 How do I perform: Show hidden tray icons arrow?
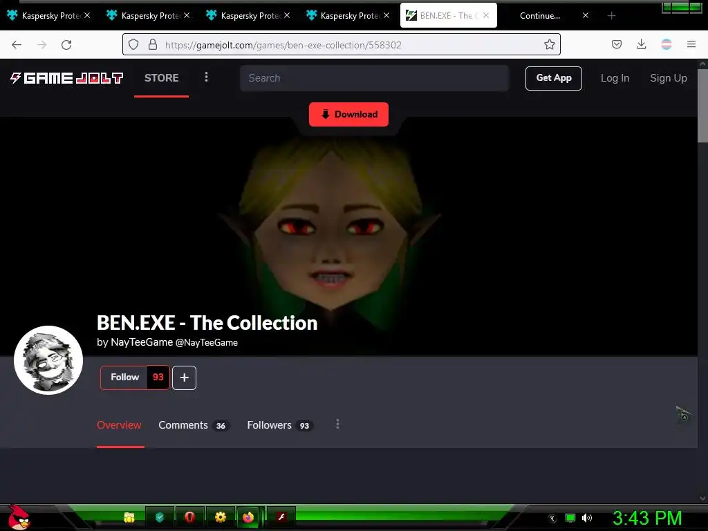[552, 519]
